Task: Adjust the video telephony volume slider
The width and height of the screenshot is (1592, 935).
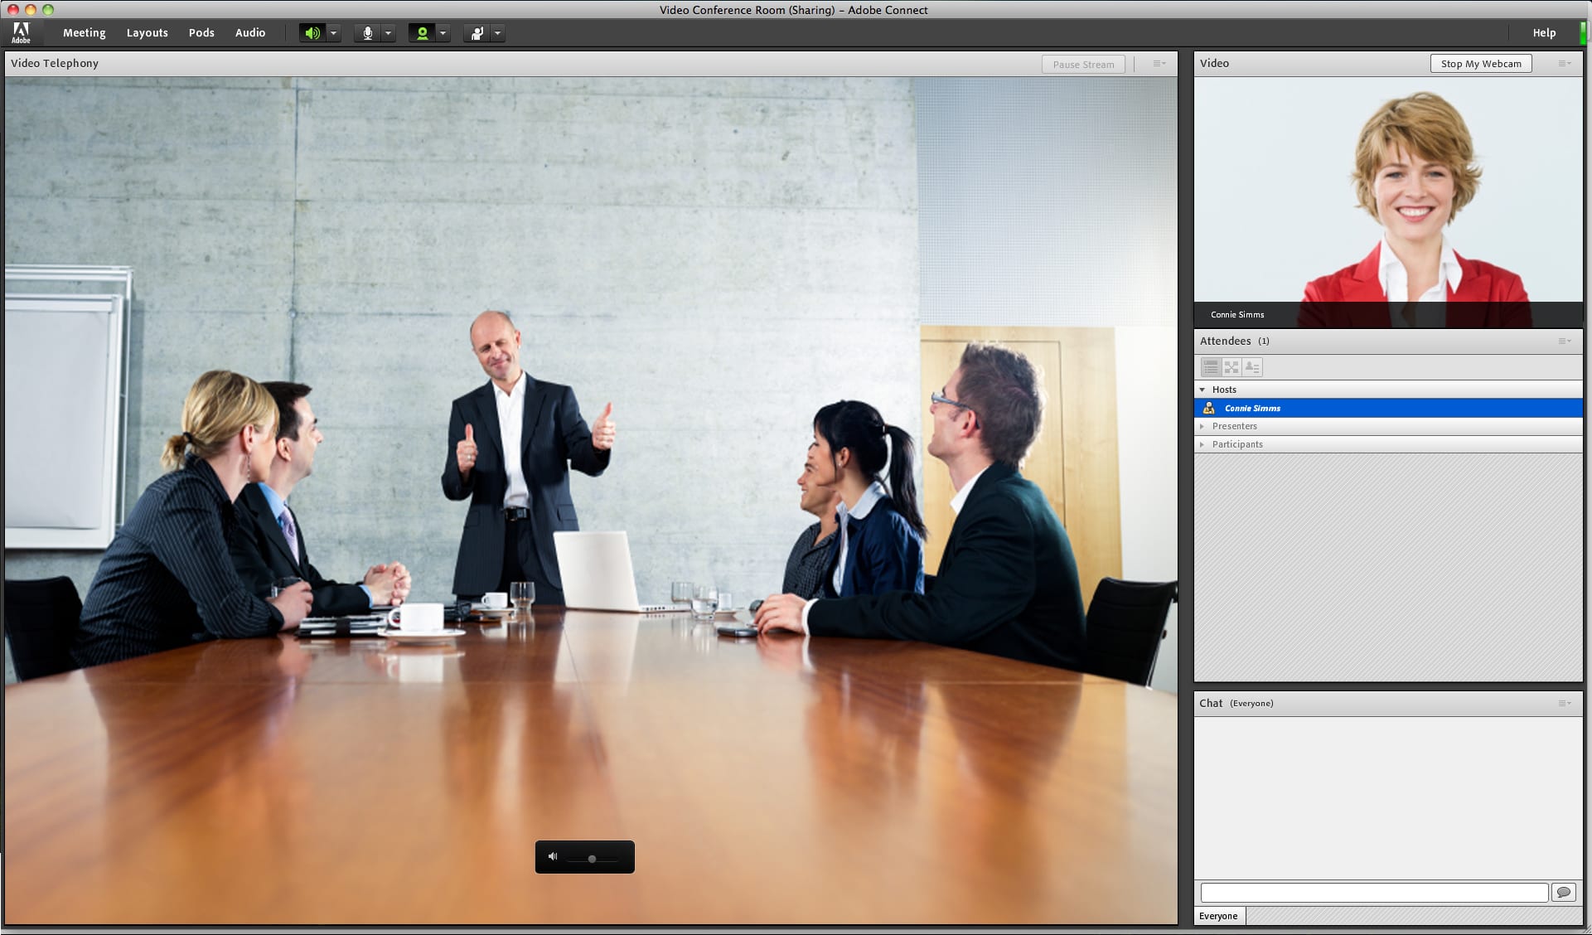Action: click(592, 859)
